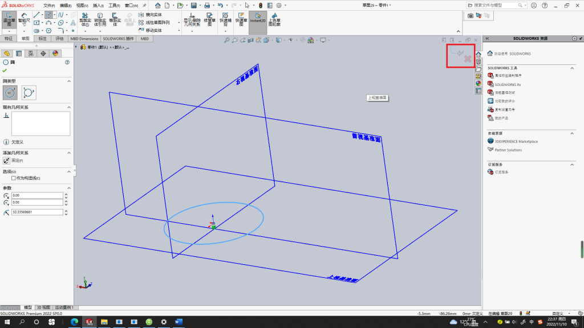Select the 智能尺寸 Smart Dimension tool
The width and height of the screenshot is (584, 328).
24,20
